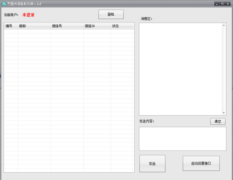Viewport: 233px width, 180px height.
Task: Close the robot application window
Action: (x=228, y=4)
